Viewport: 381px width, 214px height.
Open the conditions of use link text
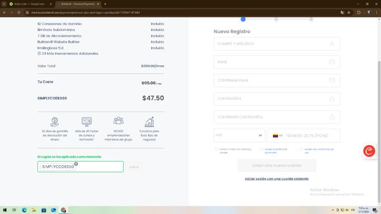tap(319, 150)
